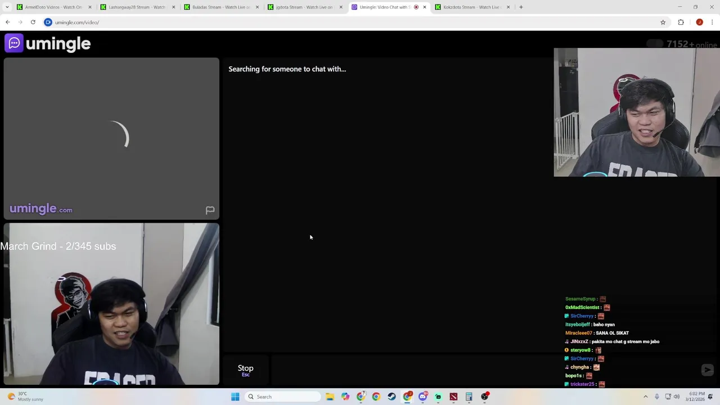Open Dota 2 from the taskbar
The width and height of the screenshot is (720, 405).
pyautogui.click(x=453, y=397)
